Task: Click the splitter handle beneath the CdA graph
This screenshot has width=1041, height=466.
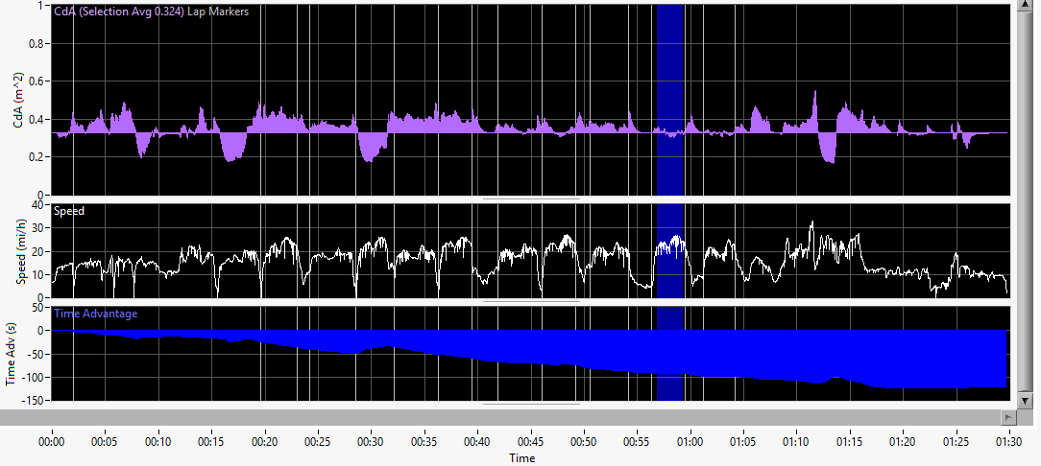Action: click(x=531, y=198)
